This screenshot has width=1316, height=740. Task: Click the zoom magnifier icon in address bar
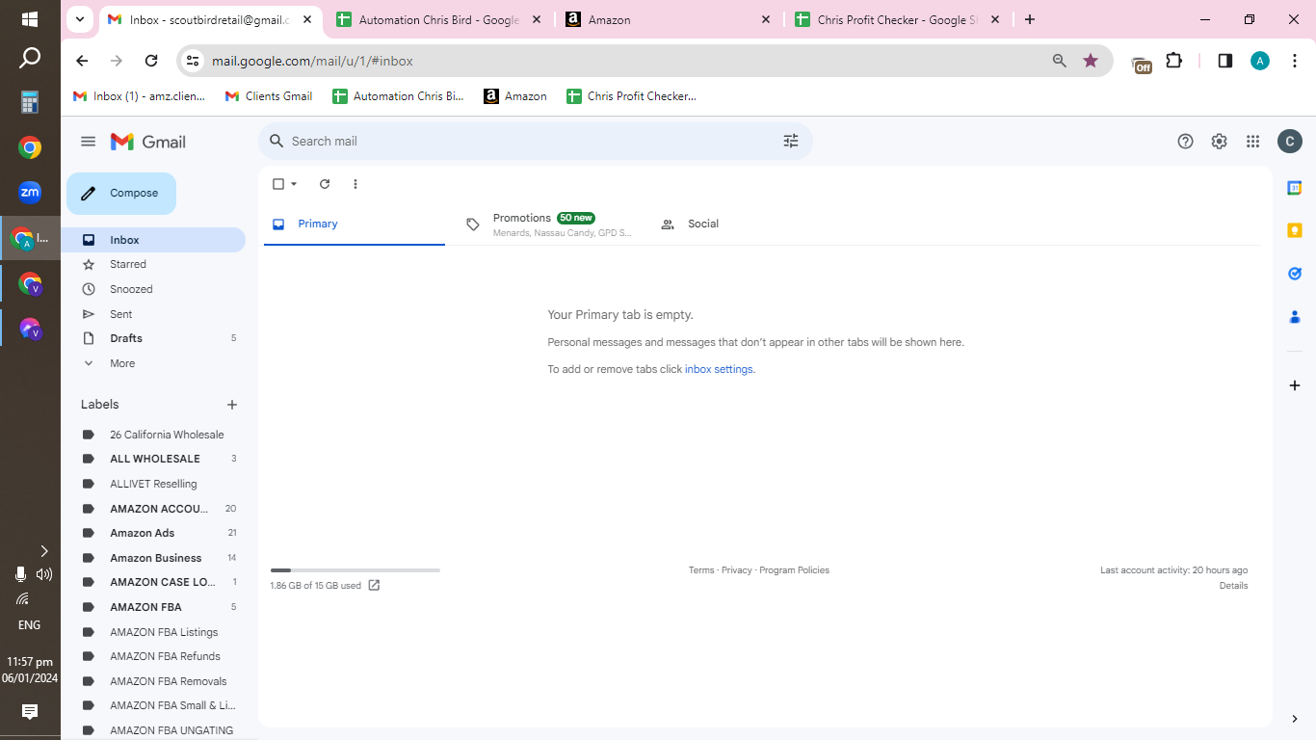[x=1060, y=61]
